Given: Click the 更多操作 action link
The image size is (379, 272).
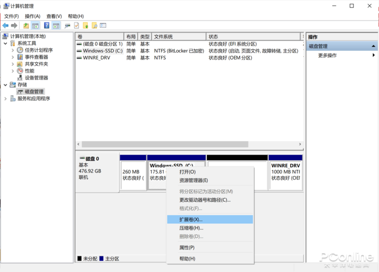Looking at the screenshot, I should [x=327, y=55].
